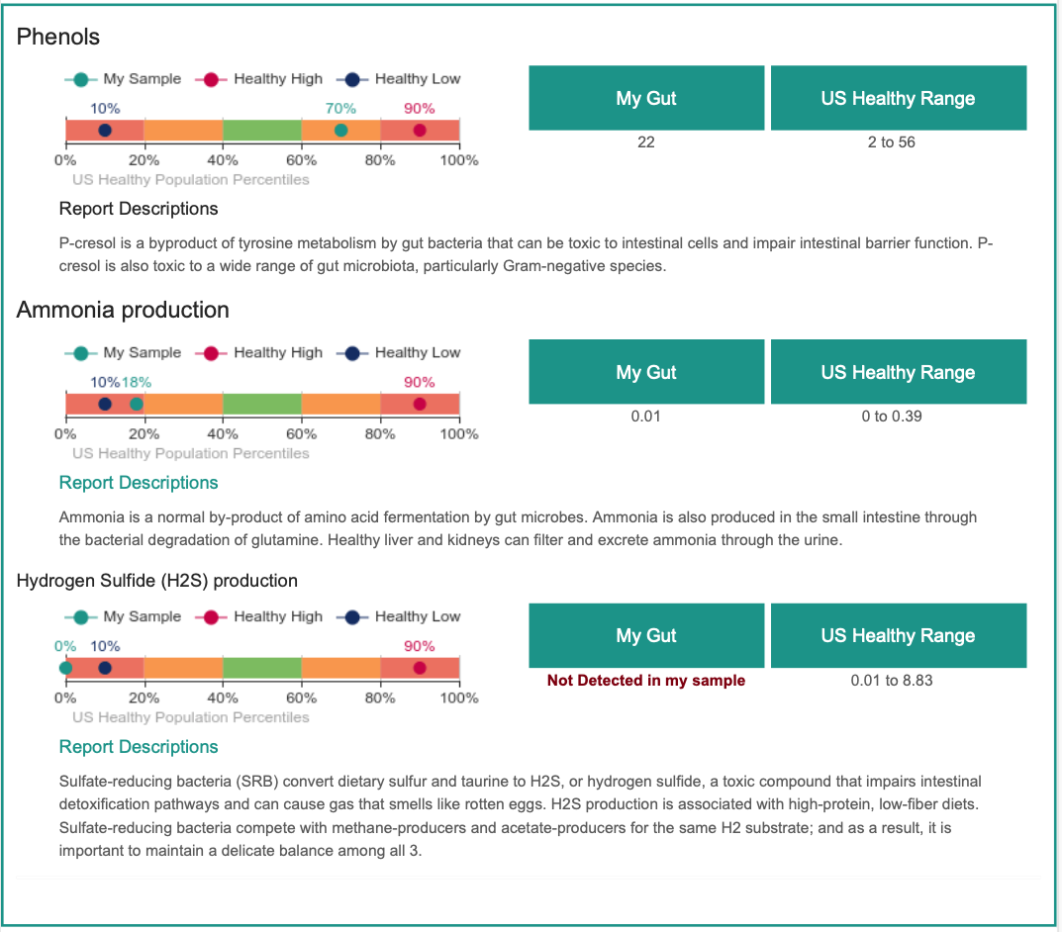Viewport: 1062px width, 932px height.
Task: Click the 90% Healthy High dot in H2S chart
Action: click(420, 668)
